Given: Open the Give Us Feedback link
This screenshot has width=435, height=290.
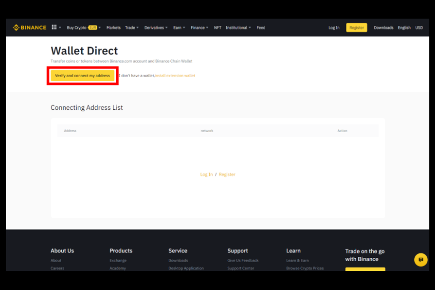Looking at the screenshot, I should tap(243, 260).
